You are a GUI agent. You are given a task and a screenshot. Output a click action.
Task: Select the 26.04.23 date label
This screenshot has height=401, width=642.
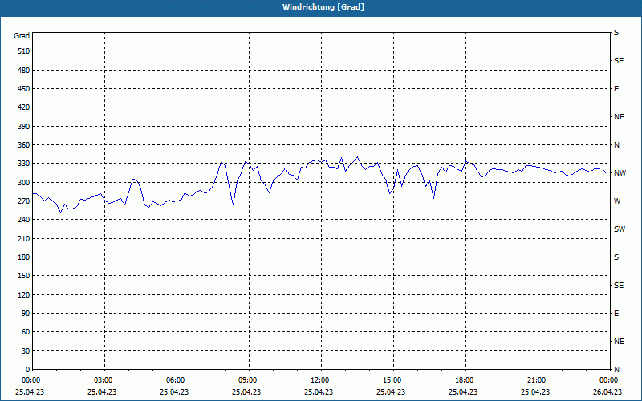pyautogui.click(x=607, y=391)
